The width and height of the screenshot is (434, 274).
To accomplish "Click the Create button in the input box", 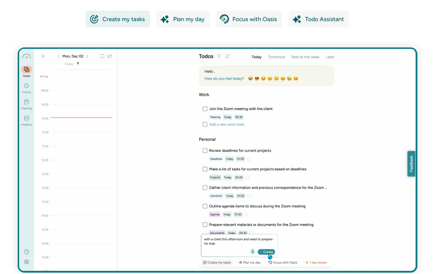I will click(266, 252).
